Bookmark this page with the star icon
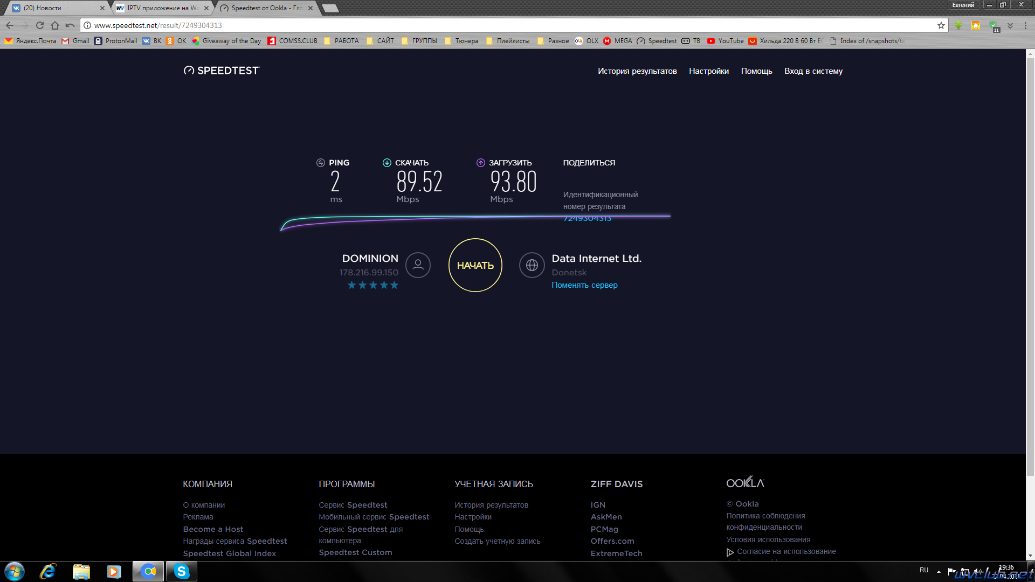The image size is (1035, 582). 941,25
